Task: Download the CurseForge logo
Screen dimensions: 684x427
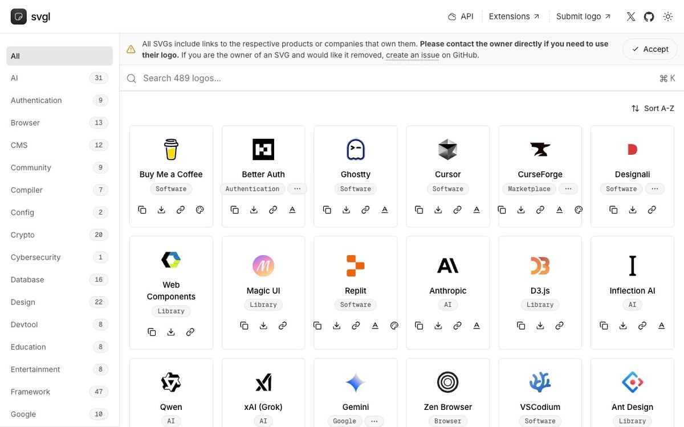Action: 521,210
